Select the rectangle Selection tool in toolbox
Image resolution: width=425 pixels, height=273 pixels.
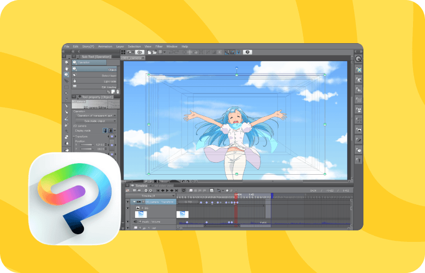point(66,87)
